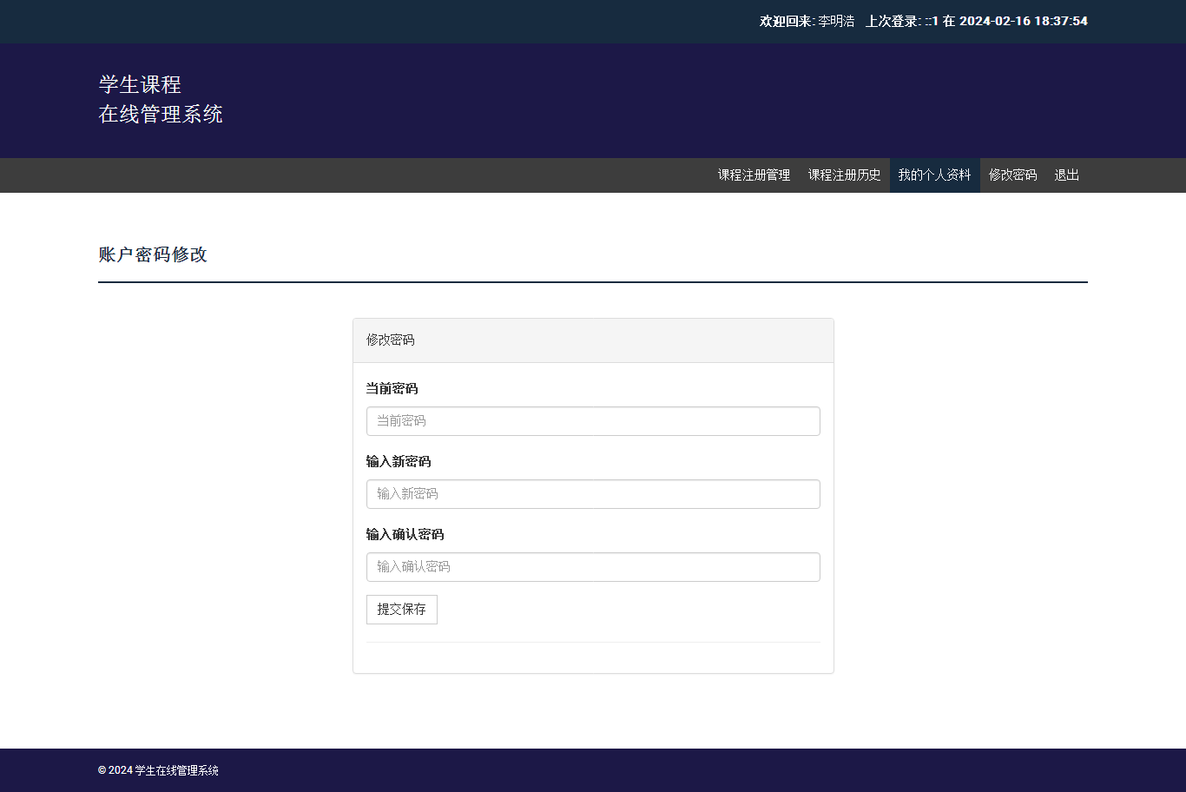1186x792 pixels.
Task: Log out via the 退出 link
Action: click(x=1066, y=175)
